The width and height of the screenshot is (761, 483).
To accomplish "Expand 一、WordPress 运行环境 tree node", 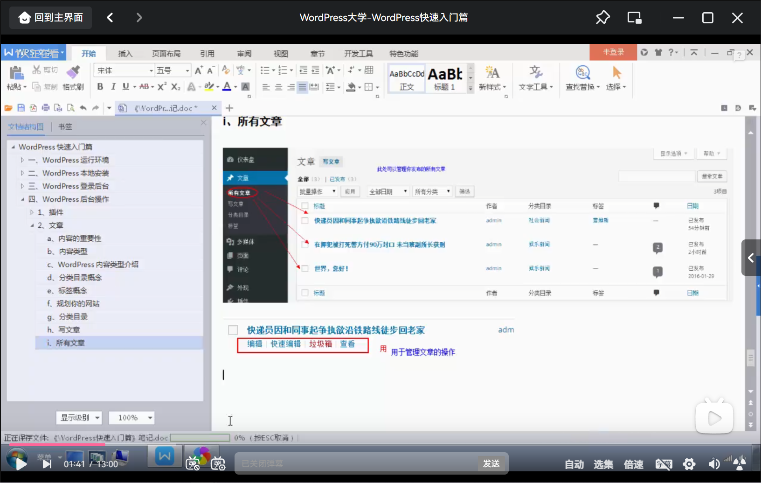I will click(x=22, y=160).
